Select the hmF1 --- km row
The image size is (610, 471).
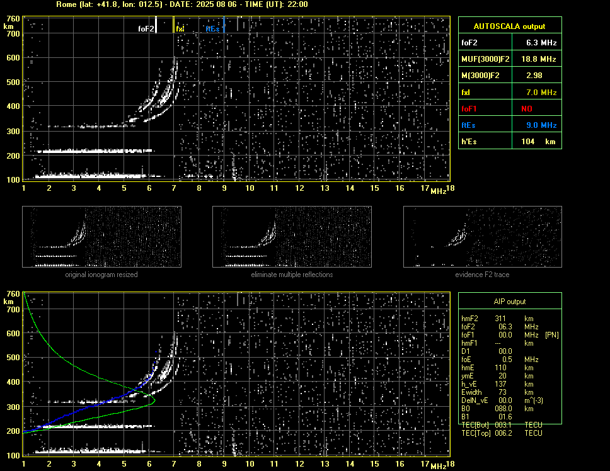pyautogui.click(x=497, y=343)
